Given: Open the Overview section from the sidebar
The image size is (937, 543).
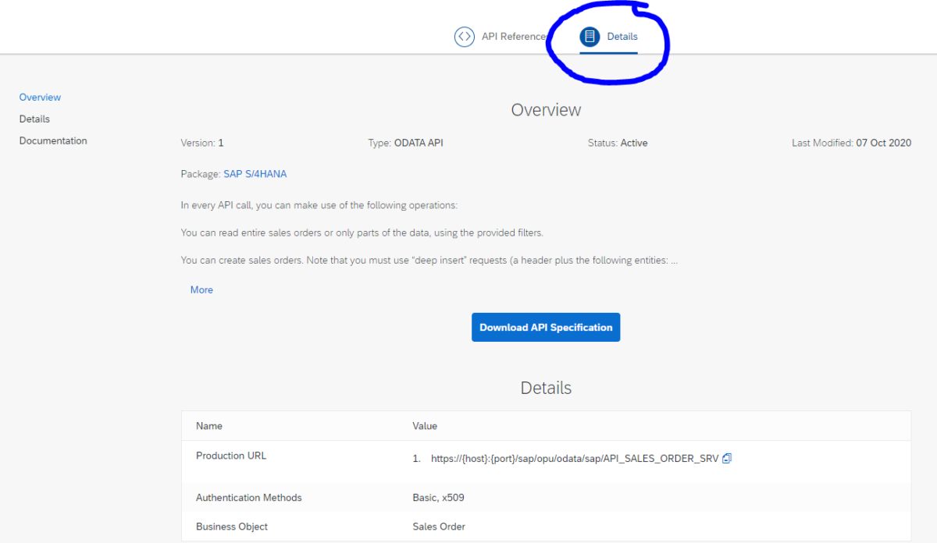Looking at the screenshot, I should (x=40, y=97).
